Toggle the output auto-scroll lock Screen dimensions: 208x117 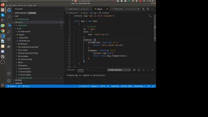(139, 70)
